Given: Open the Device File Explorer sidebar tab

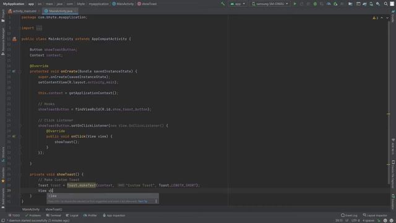Looking at the screenshot, I should click(x=394, y=175).
